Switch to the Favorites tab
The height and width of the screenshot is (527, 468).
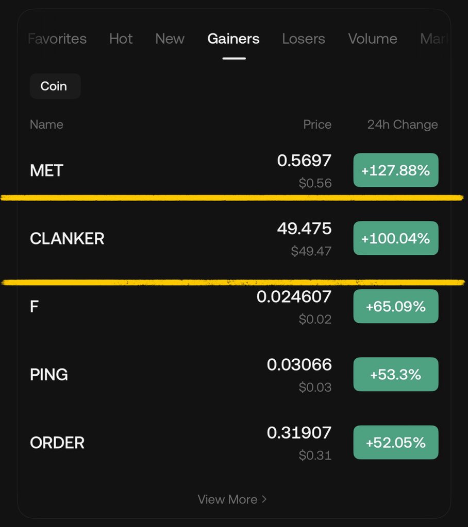click(x=57, y=39)
